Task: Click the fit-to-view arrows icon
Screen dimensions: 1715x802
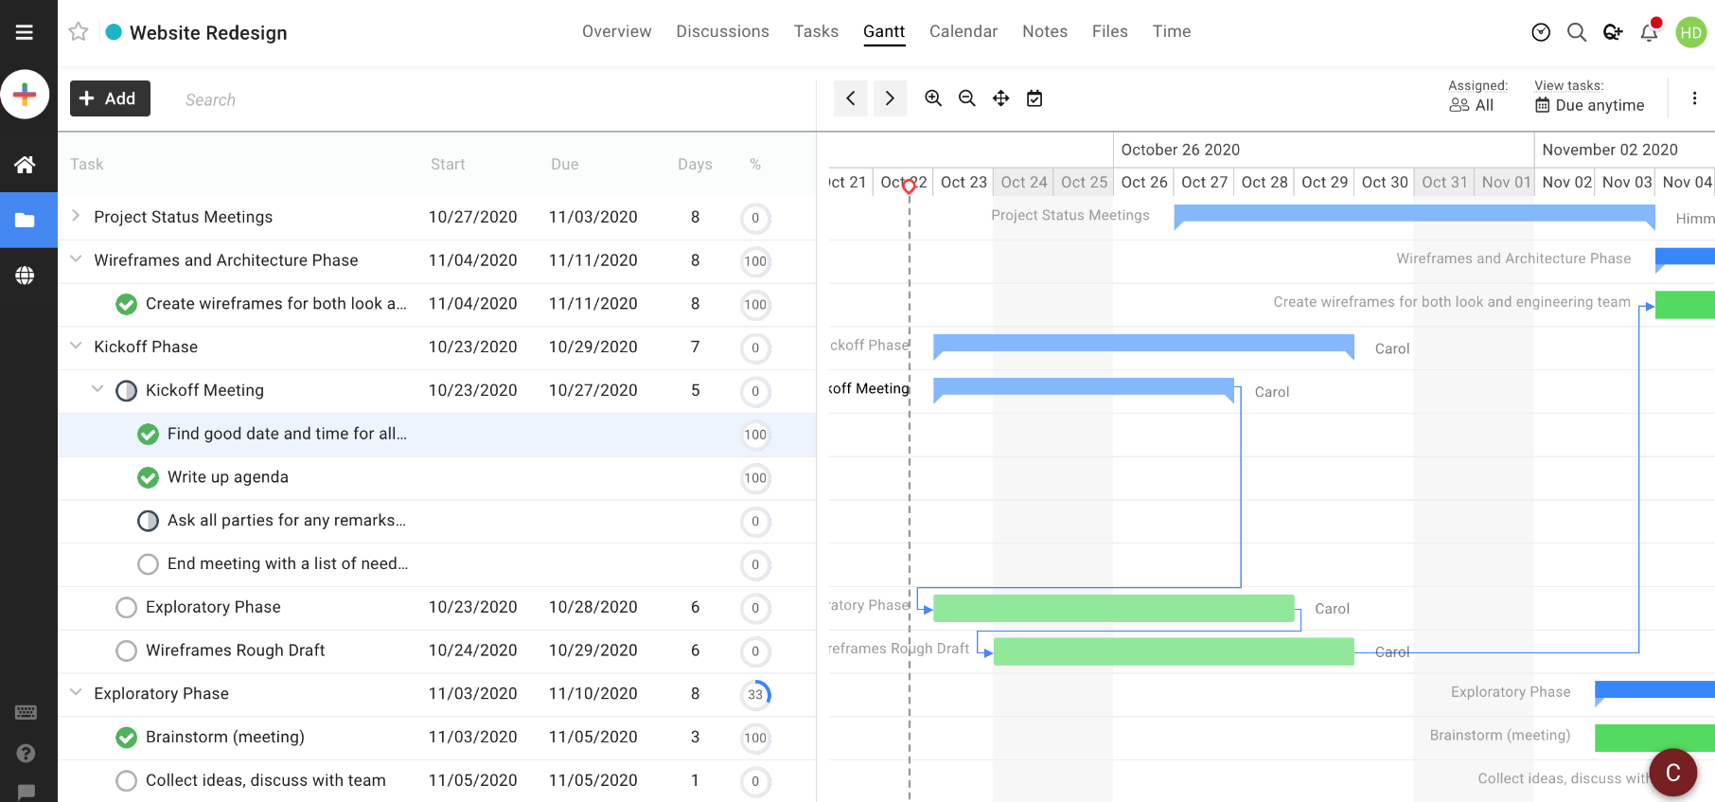Action: click(1000, 98)
